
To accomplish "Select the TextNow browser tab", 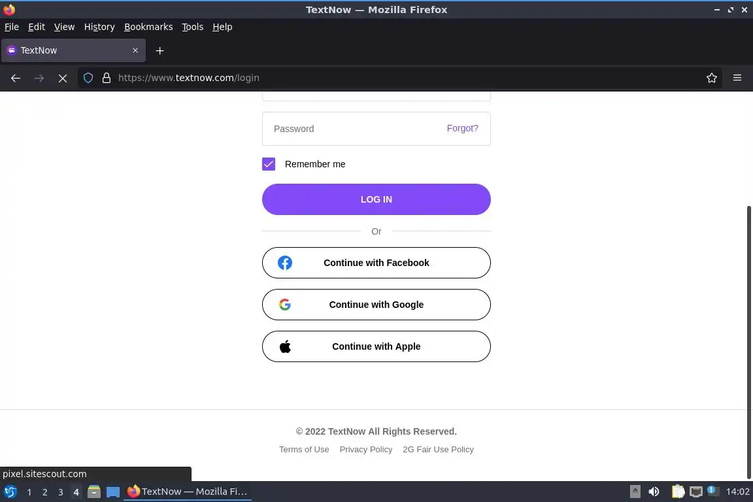I will tap(73, 50).
